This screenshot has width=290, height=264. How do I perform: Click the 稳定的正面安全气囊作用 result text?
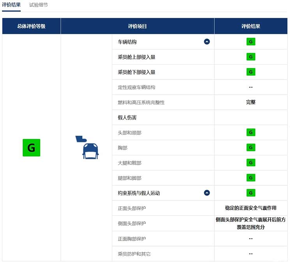coord(251,208)
